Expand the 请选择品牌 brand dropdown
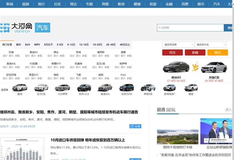The height and width of the screenshot is (160, 234). (178, 45)
